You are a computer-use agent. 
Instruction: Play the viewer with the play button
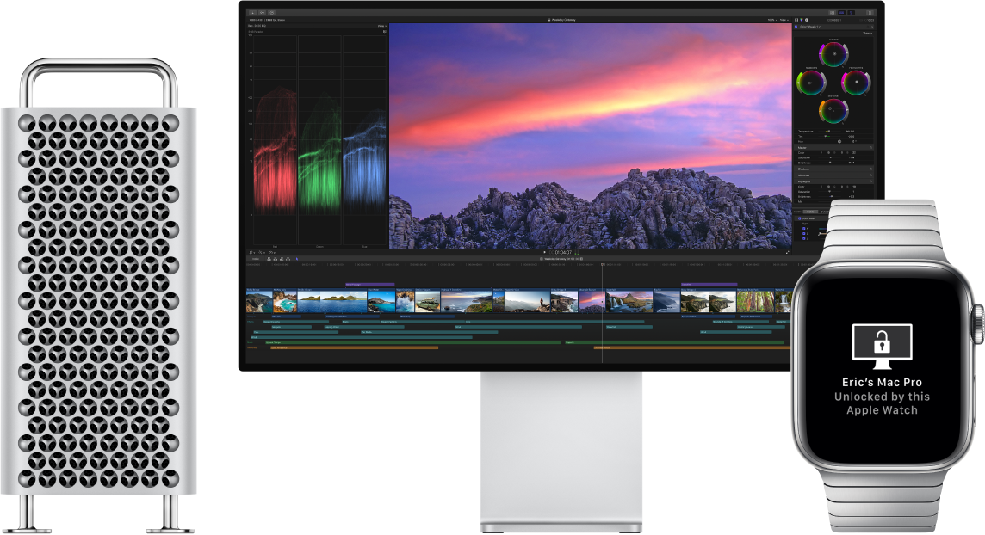pos(544,252)
